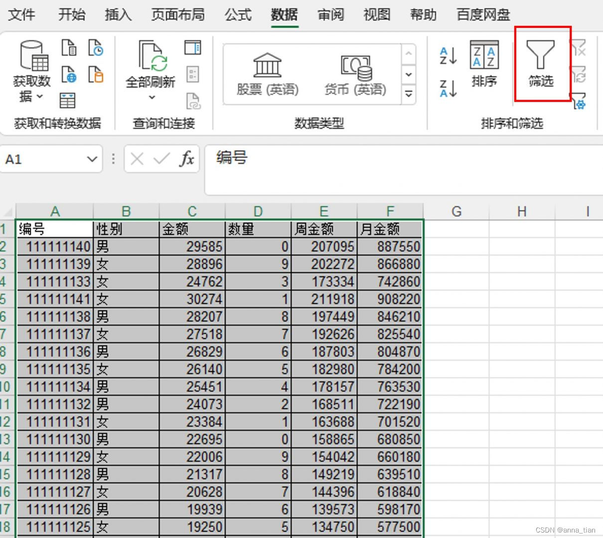The width and height of the screenshot is (603, 538).
Task: Click inside the Name Box showing A1
Action: click(x=42, y=159)
